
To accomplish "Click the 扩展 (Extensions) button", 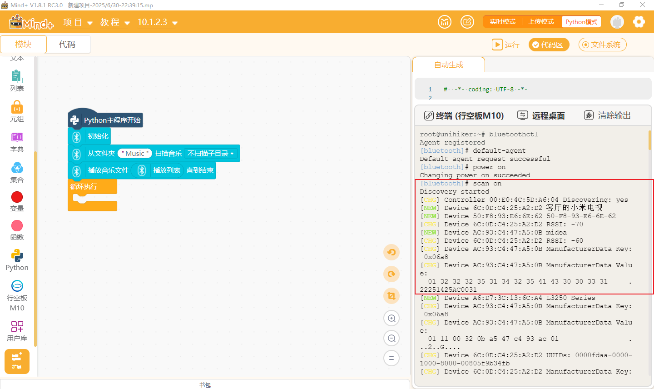I will pyautogui.click(x=17, y=361).
